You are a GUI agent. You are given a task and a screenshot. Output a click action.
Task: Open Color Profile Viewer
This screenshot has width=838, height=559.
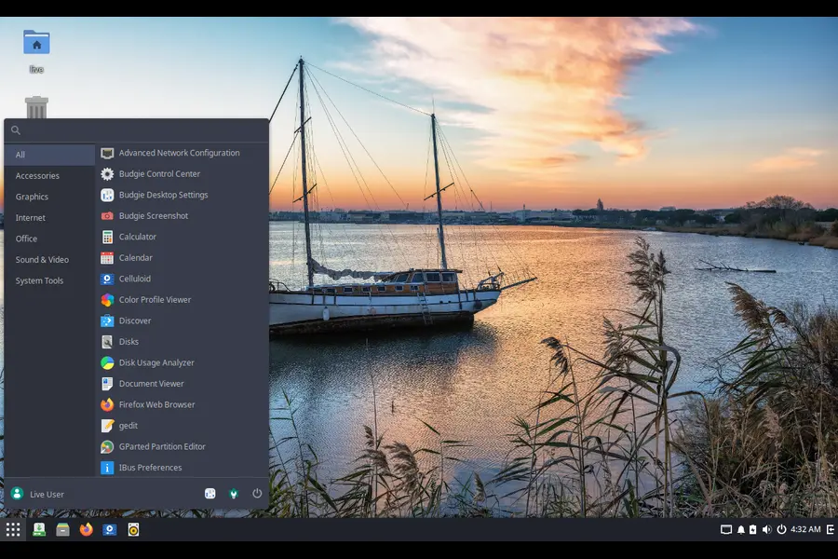point(155,299)
